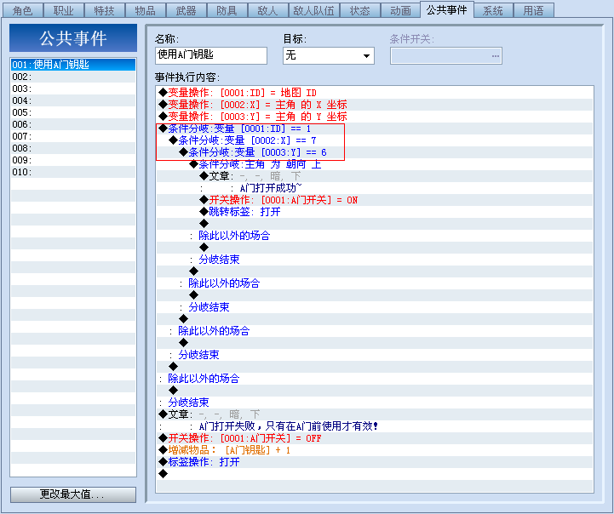Select common event entry 002

click(x=73, y=77)
